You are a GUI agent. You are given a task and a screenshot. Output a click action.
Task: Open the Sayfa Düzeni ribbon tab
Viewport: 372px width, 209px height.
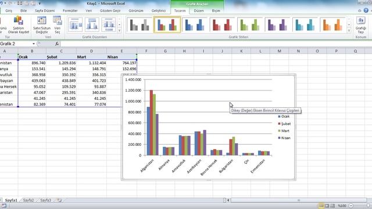click(45, 10)
